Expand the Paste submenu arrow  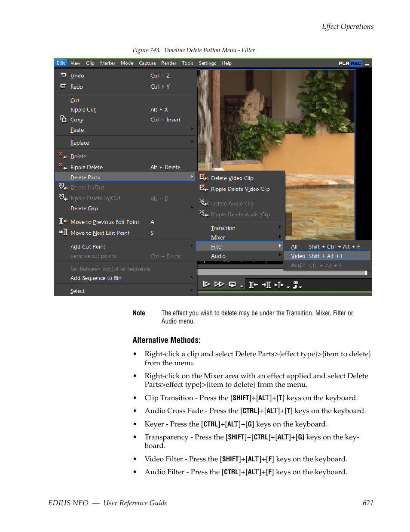click(192, 129)
